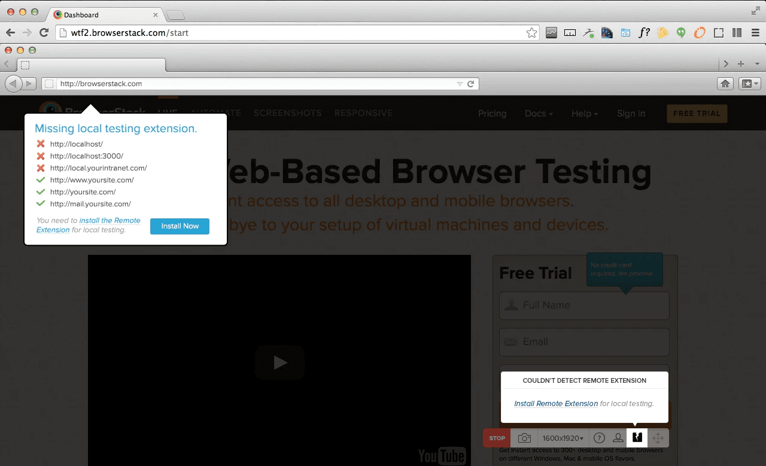This screenshot has width=766, height=466.
Task: Open the 1600x1920 resolution dropdown
Action: 563,438
